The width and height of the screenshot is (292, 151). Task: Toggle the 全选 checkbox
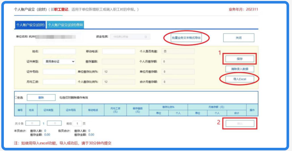tap(16, 97)
